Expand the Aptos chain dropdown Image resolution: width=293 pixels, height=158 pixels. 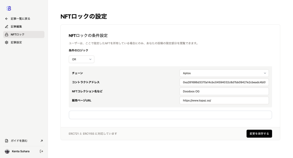point(224,73)
